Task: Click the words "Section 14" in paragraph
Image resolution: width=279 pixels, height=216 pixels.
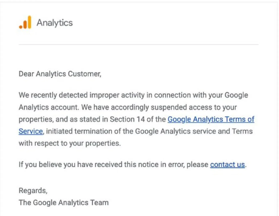Action: [127, 119]
